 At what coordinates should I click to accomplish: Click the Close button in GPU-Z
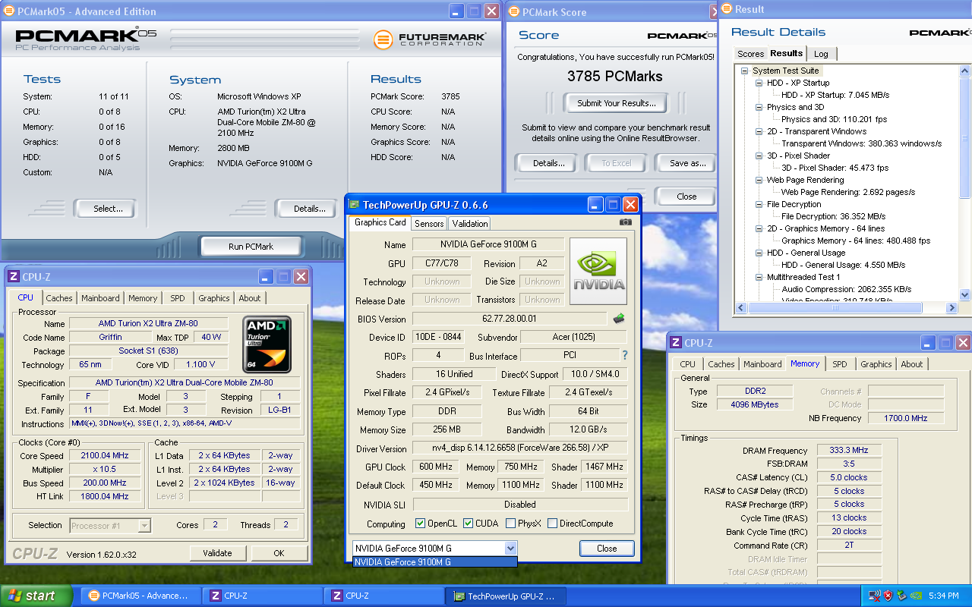click(x=607, y=548)
